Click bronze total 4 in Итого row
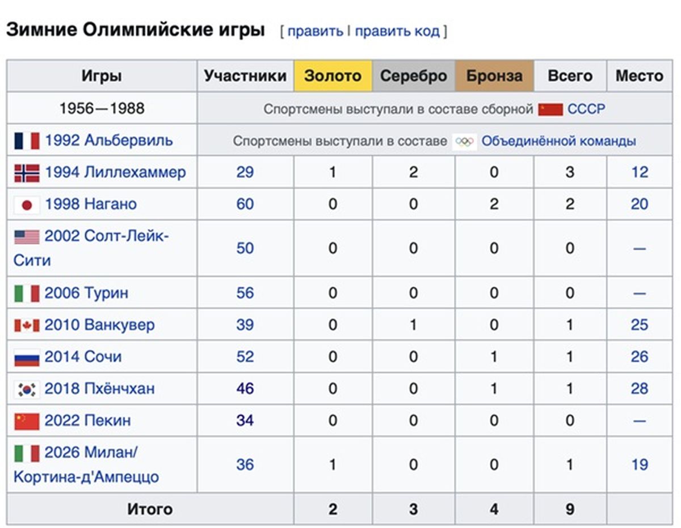 click(x=494, y=509)
